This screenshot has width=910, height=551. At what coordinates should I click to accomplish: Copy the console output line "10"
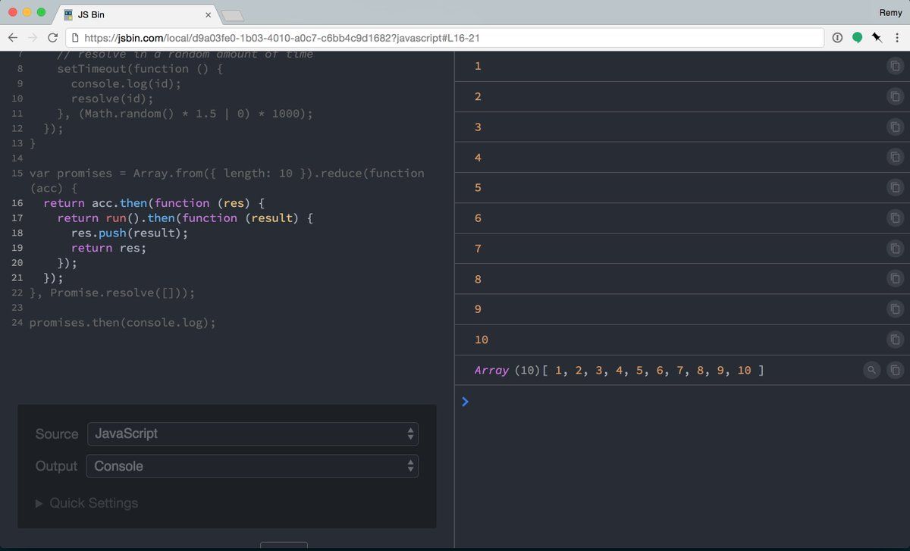tap(895, 340)
